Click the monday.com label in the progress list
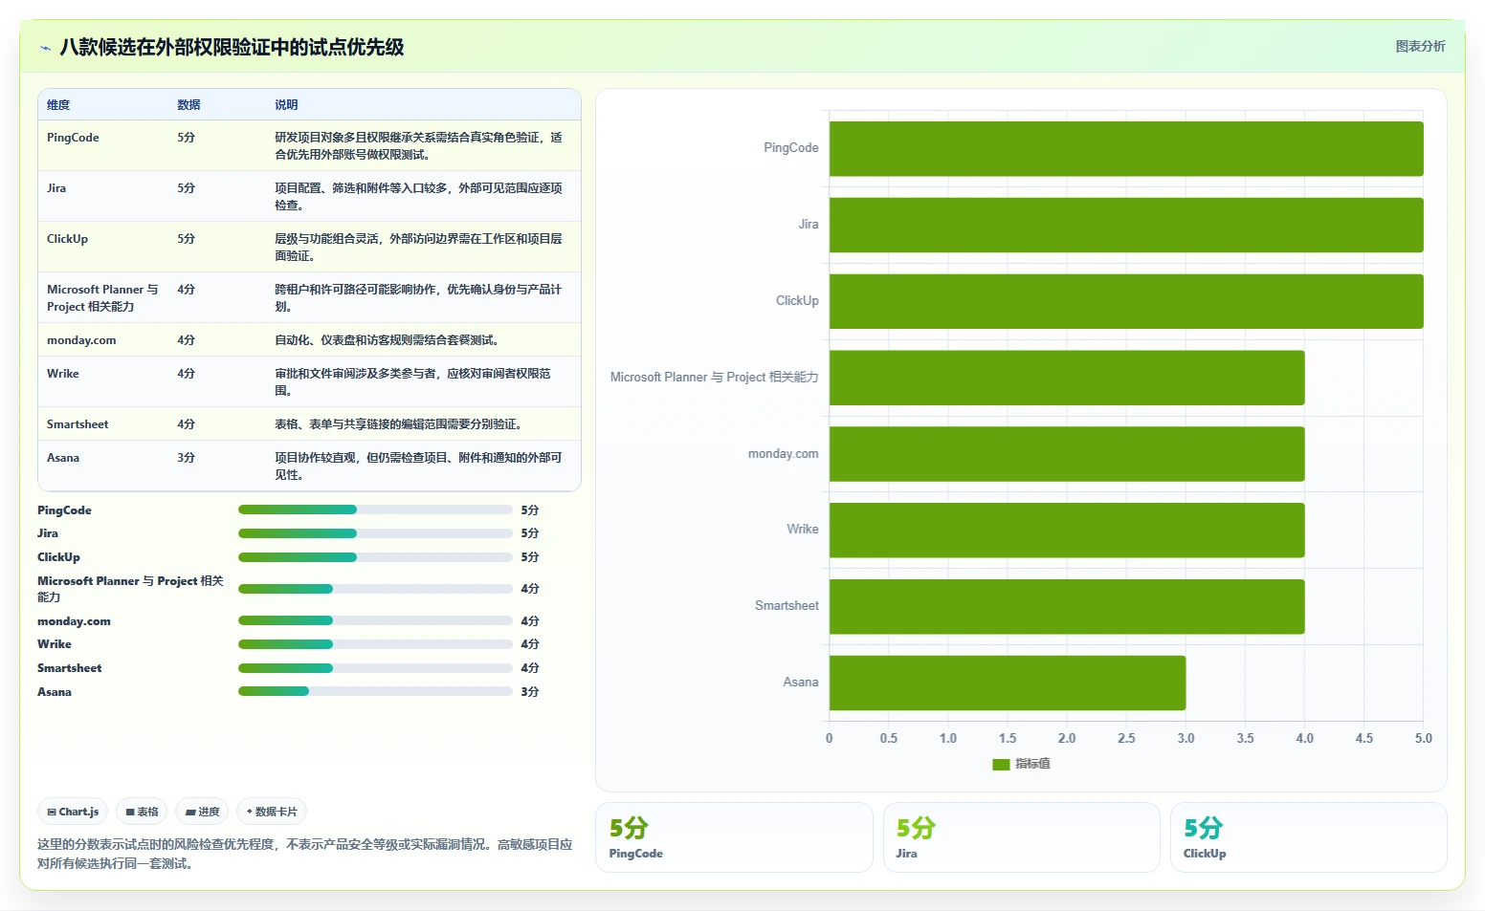 74,621
